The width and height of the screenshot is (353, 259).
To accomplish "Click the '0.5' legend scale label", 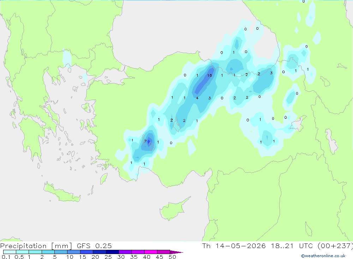I will pos(19,257).
